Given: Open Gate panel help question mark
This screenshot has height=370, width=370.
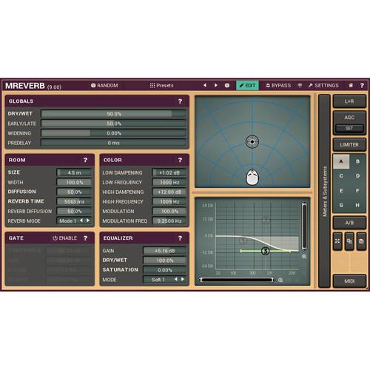Looking at the screenshot, I should click(x=85, y=238).
